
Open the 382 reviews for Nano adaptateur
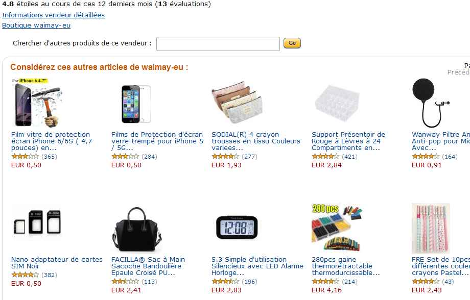click(49, 275)
